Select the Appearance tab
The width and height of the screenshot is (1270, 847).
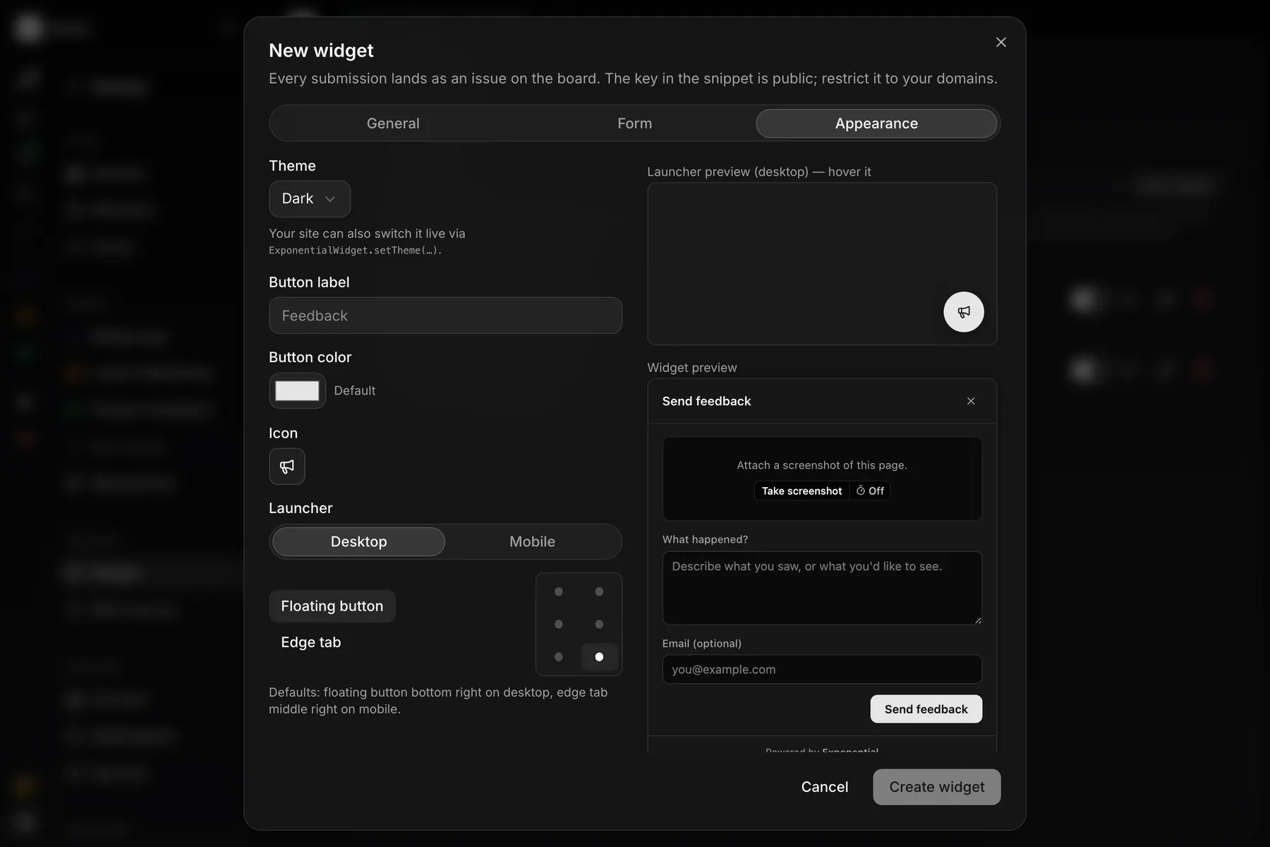pos(876,124)
